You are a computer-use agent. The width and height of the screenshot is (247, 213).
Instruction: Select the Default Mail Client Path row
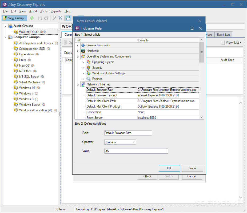(x=142, y=101)
